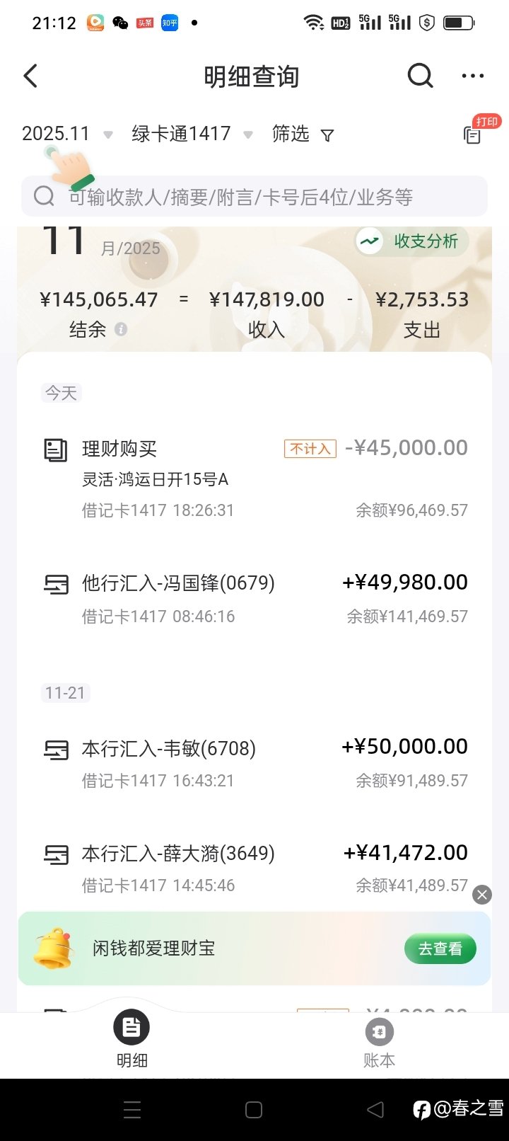Image resolution: width=509 pixels, height=1141 pixels.
Task: Open the search magnifier in header
Action: click(x=420, y=76)
